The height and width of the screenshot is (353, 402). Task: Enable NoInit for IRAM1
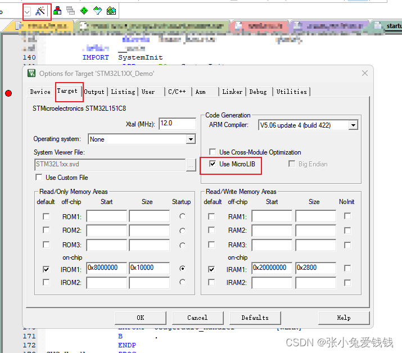pyautogui.click(x=347, y=268)
